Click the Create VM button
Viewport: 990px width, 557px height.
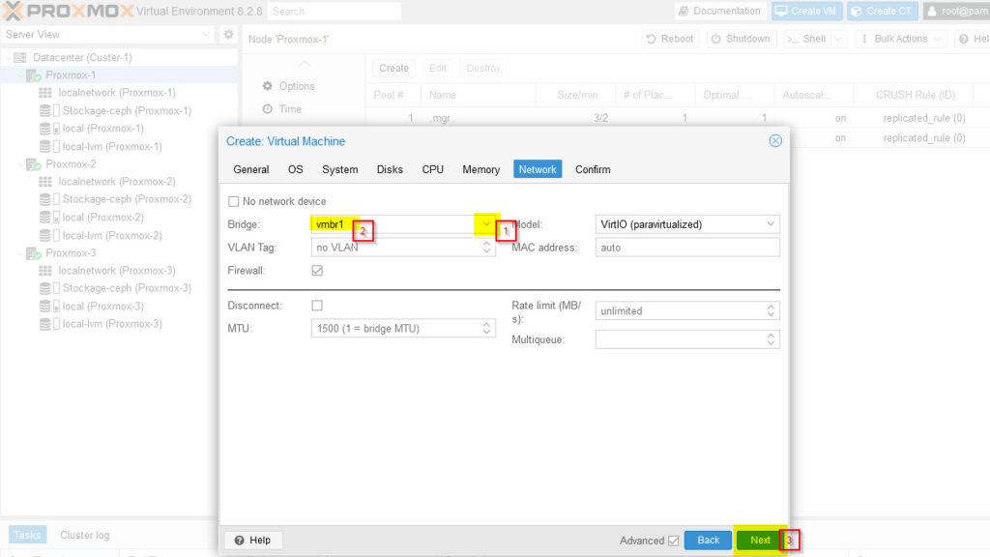pos(806,12)
